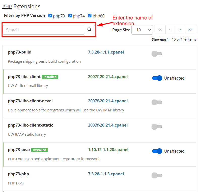
Task: Go to next page with > button
Action: [x=180, y=30]
